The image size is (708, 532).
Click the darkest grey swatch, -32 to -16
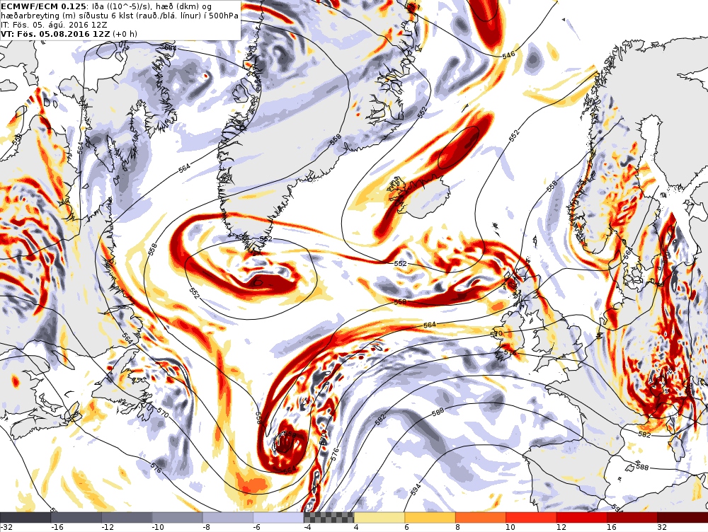click(25, 517)
